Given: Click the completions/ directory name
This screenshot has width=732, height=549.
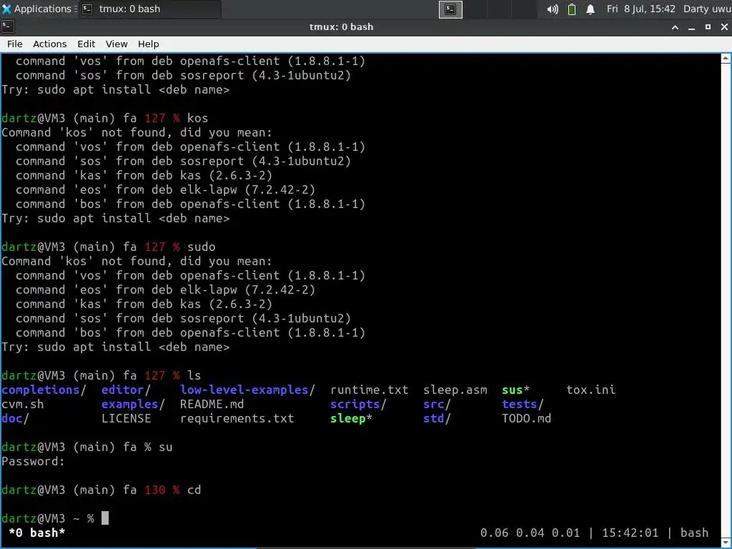Looking at the screenshot, I should [44, 390].
